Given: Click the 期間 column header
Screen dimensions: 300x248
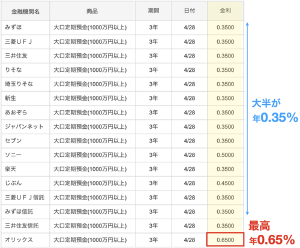Looking at the screenshot, I should click(154, 11).
